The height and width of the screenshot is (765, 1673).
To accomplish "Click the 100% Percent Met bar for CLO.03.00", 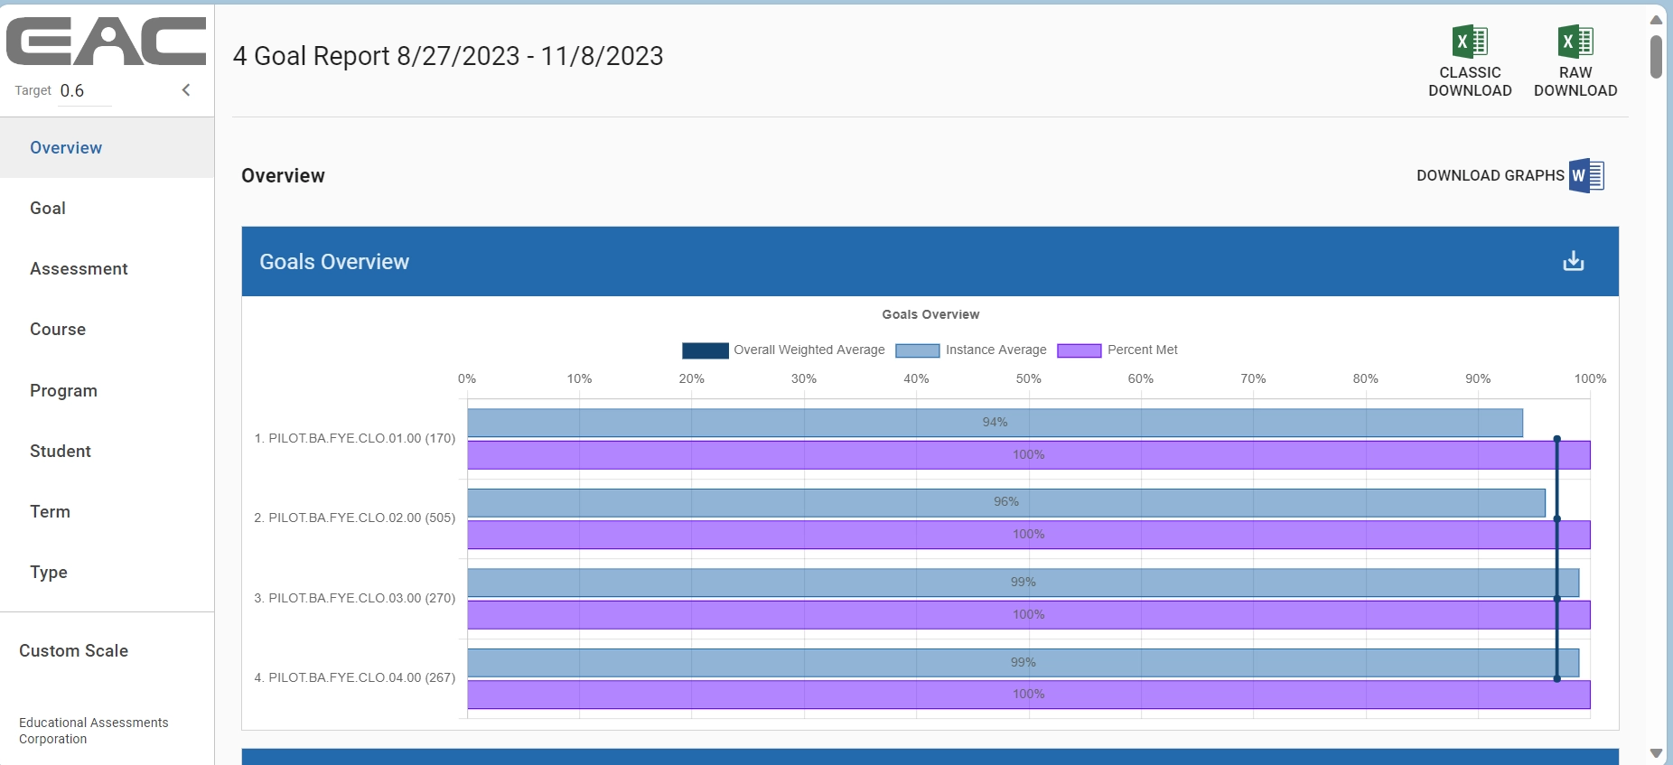I will click(x=1029, y=615).
